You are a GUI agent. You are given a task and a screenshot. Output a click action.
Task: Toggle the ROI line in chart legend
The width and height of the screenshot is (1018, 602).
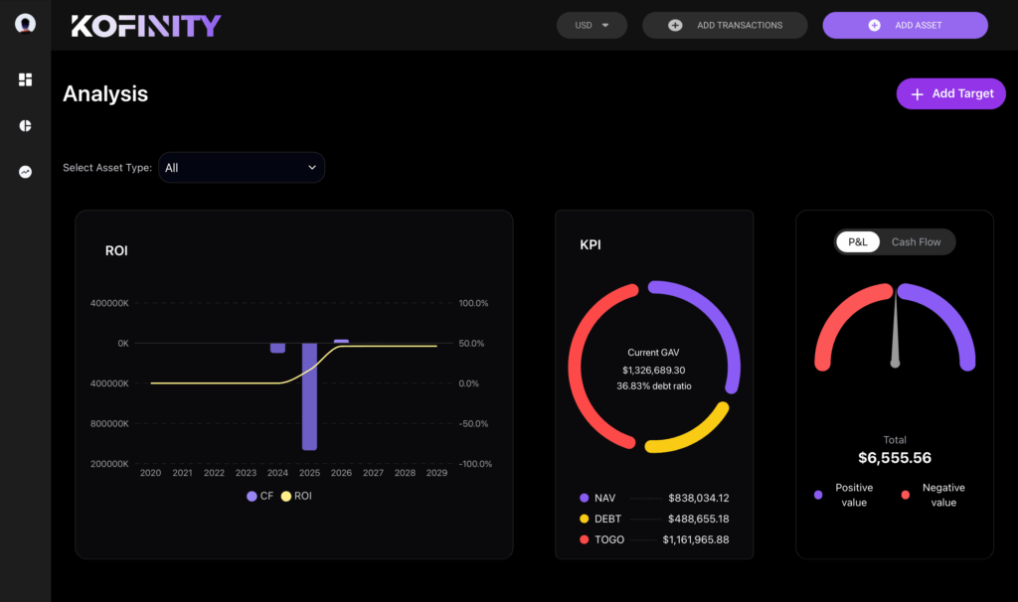tap(296, 496)
